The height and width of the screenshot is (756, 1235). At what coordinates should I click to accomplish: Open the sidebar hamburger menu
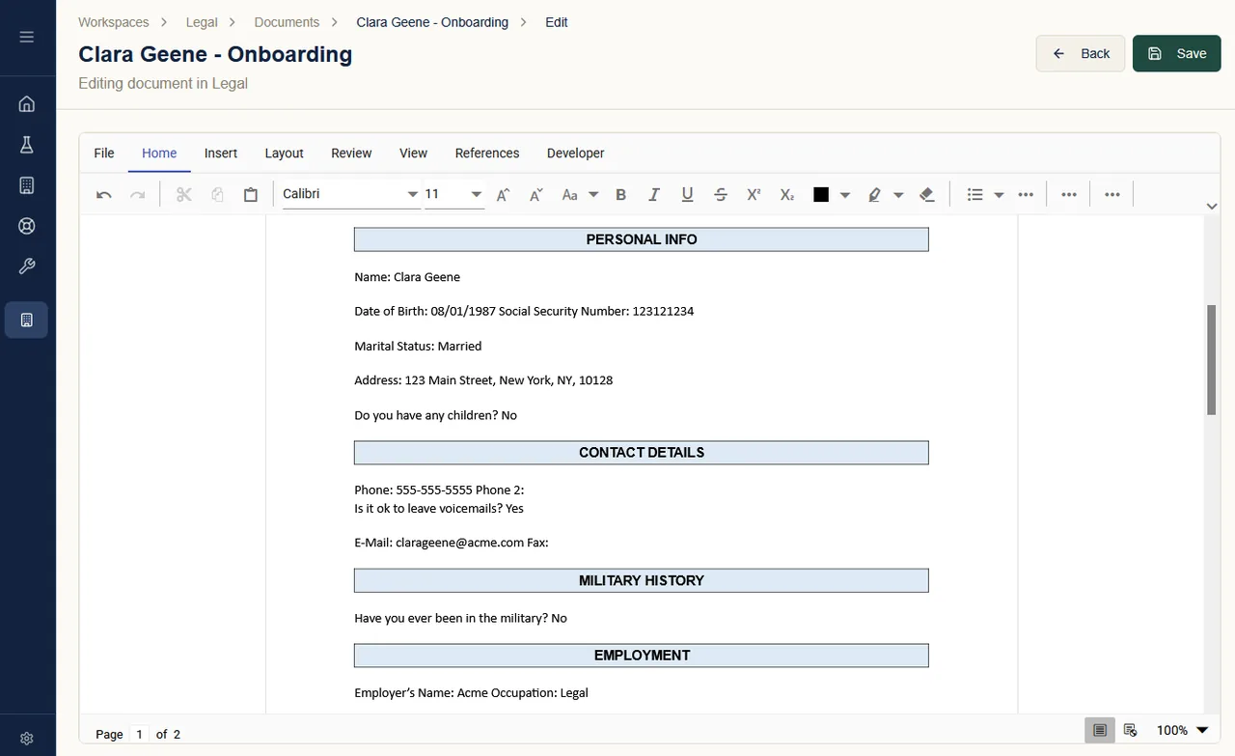27,37
